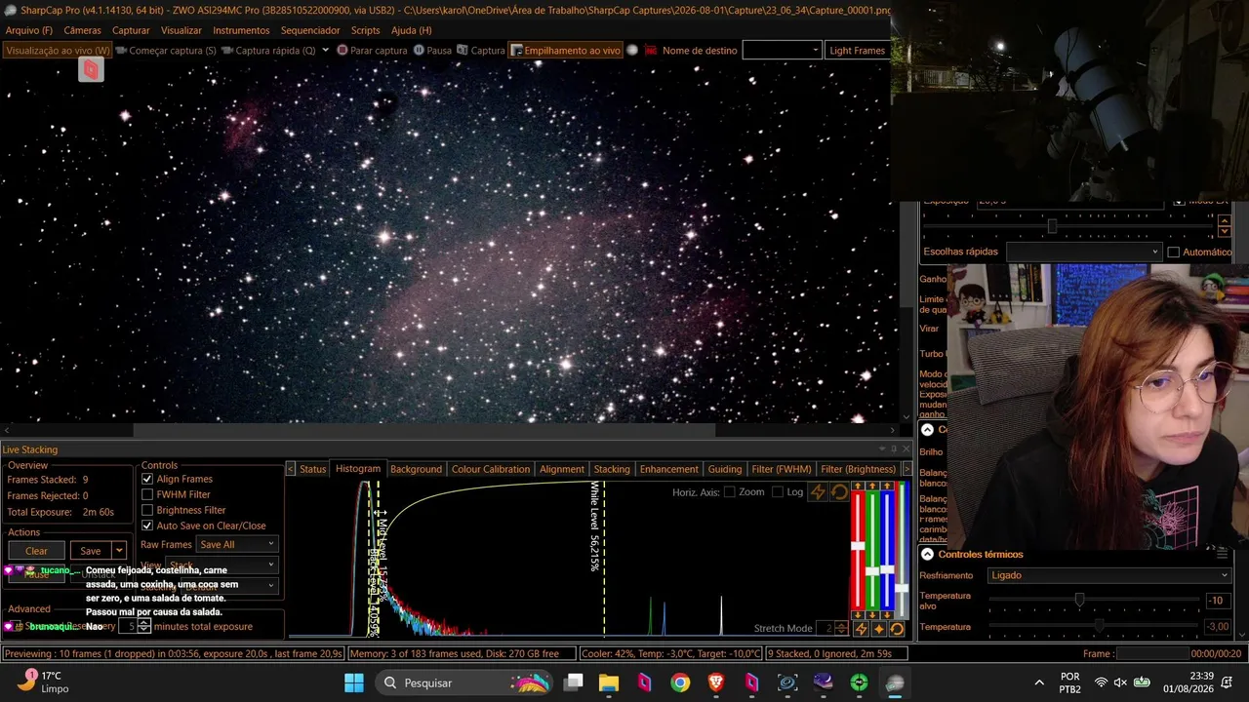Image resolution: width=1249 pixels, height=702 pixels.
Task: Collapse the Controles térmicos section
Action: point(927,554)
